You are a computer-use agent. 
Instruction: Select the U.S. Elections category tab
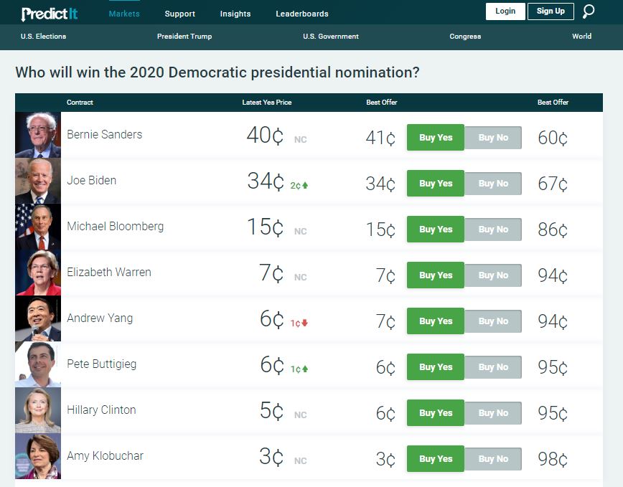click(x=43, y=37)
